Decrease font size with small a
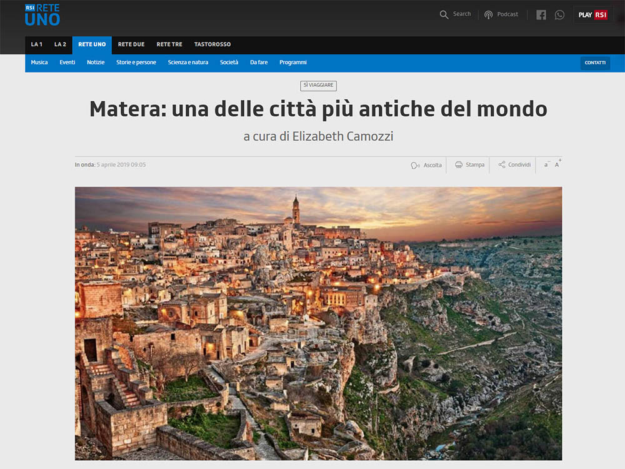This screenshot has height=469, width=625. tap(546, 164)
